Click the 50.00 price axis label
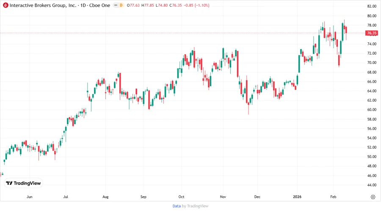This screenshot has height=211, width=381. pos(372,157)
